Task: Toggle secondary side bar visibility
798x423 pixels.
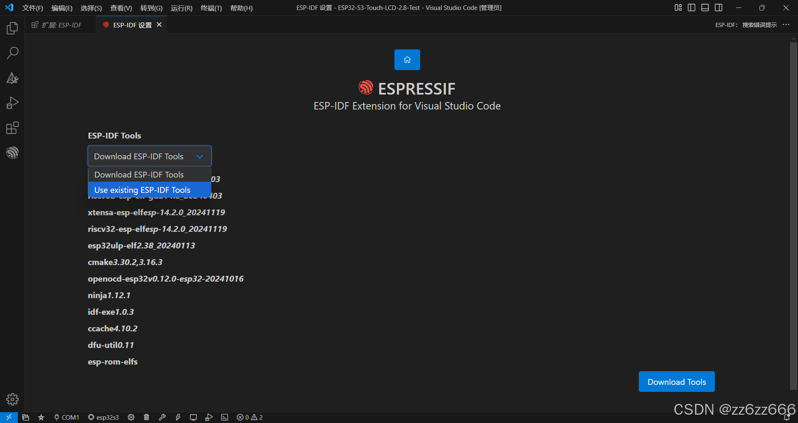Action: (719, 7)
